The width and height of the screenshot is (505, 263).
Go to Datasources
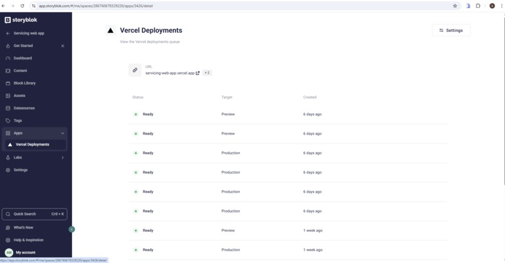click(24, 108)
